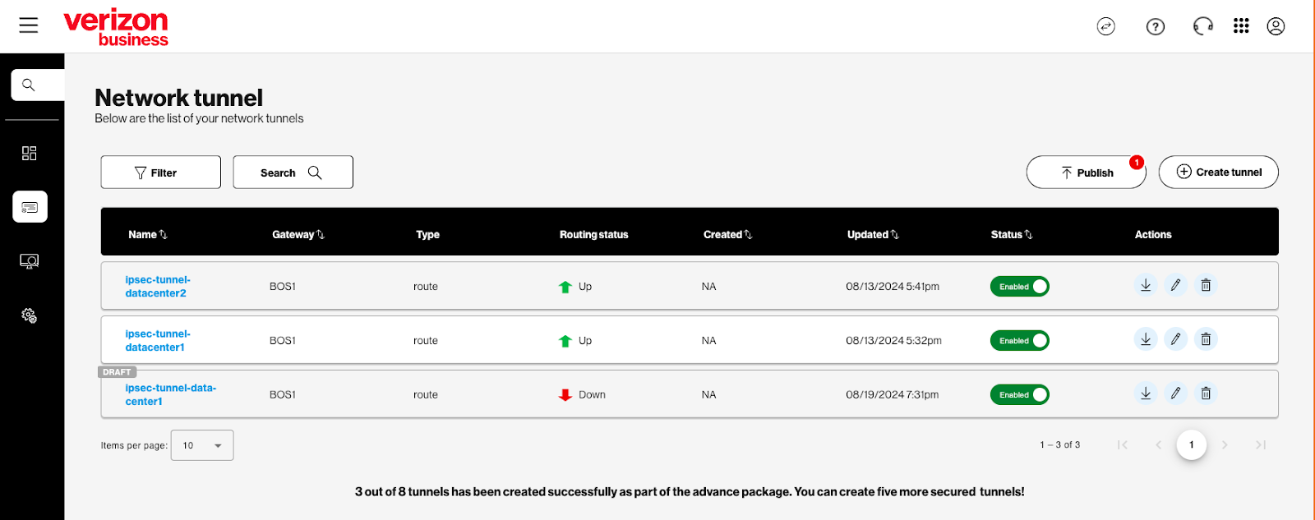Download ipsec-tunnel-datacenter1 configuration
Image resolution: width=1315 pixels, height=520 pixels.
coord(1146,339)
